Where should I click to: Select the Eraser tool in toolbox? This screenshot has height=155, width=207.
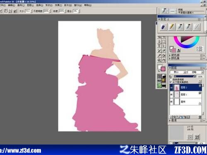pos(164,51)
